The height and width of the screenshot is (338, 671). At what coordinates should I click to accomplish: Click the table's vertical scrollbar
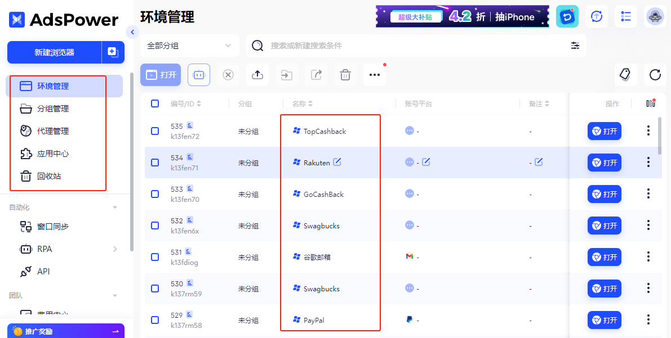[659, 135]
